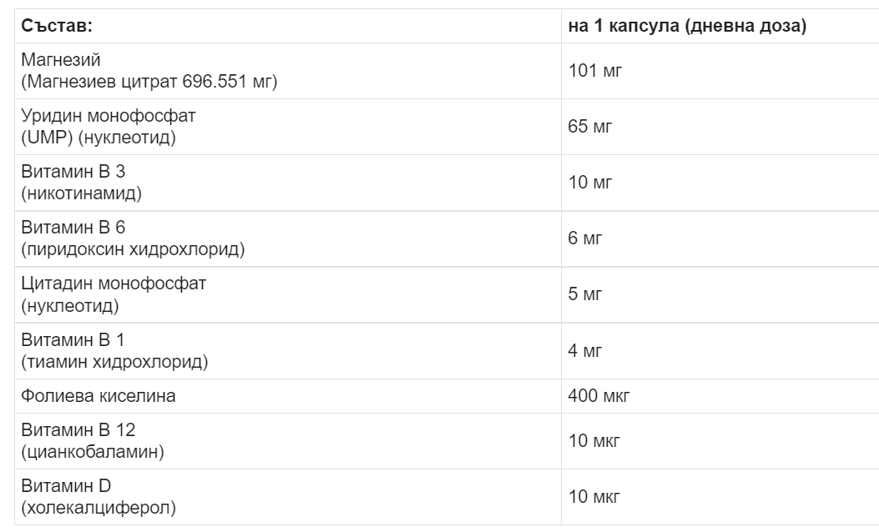Click the "65 мг" dose value
Image resolution: width=879 pixels, height=532 pixels.
[x=590, y=127]
